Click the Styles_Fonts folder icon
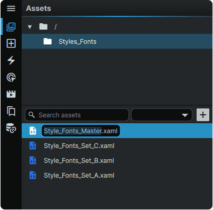Image resolution: width=213 pixels, height=210 pixels. click(x=48, y=41)
